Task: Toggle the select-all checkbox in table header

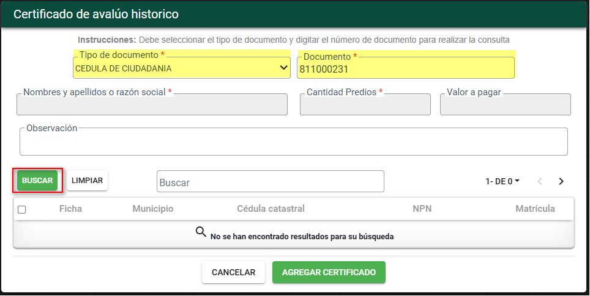Action: pyautogui.click(x=22, y=210)
